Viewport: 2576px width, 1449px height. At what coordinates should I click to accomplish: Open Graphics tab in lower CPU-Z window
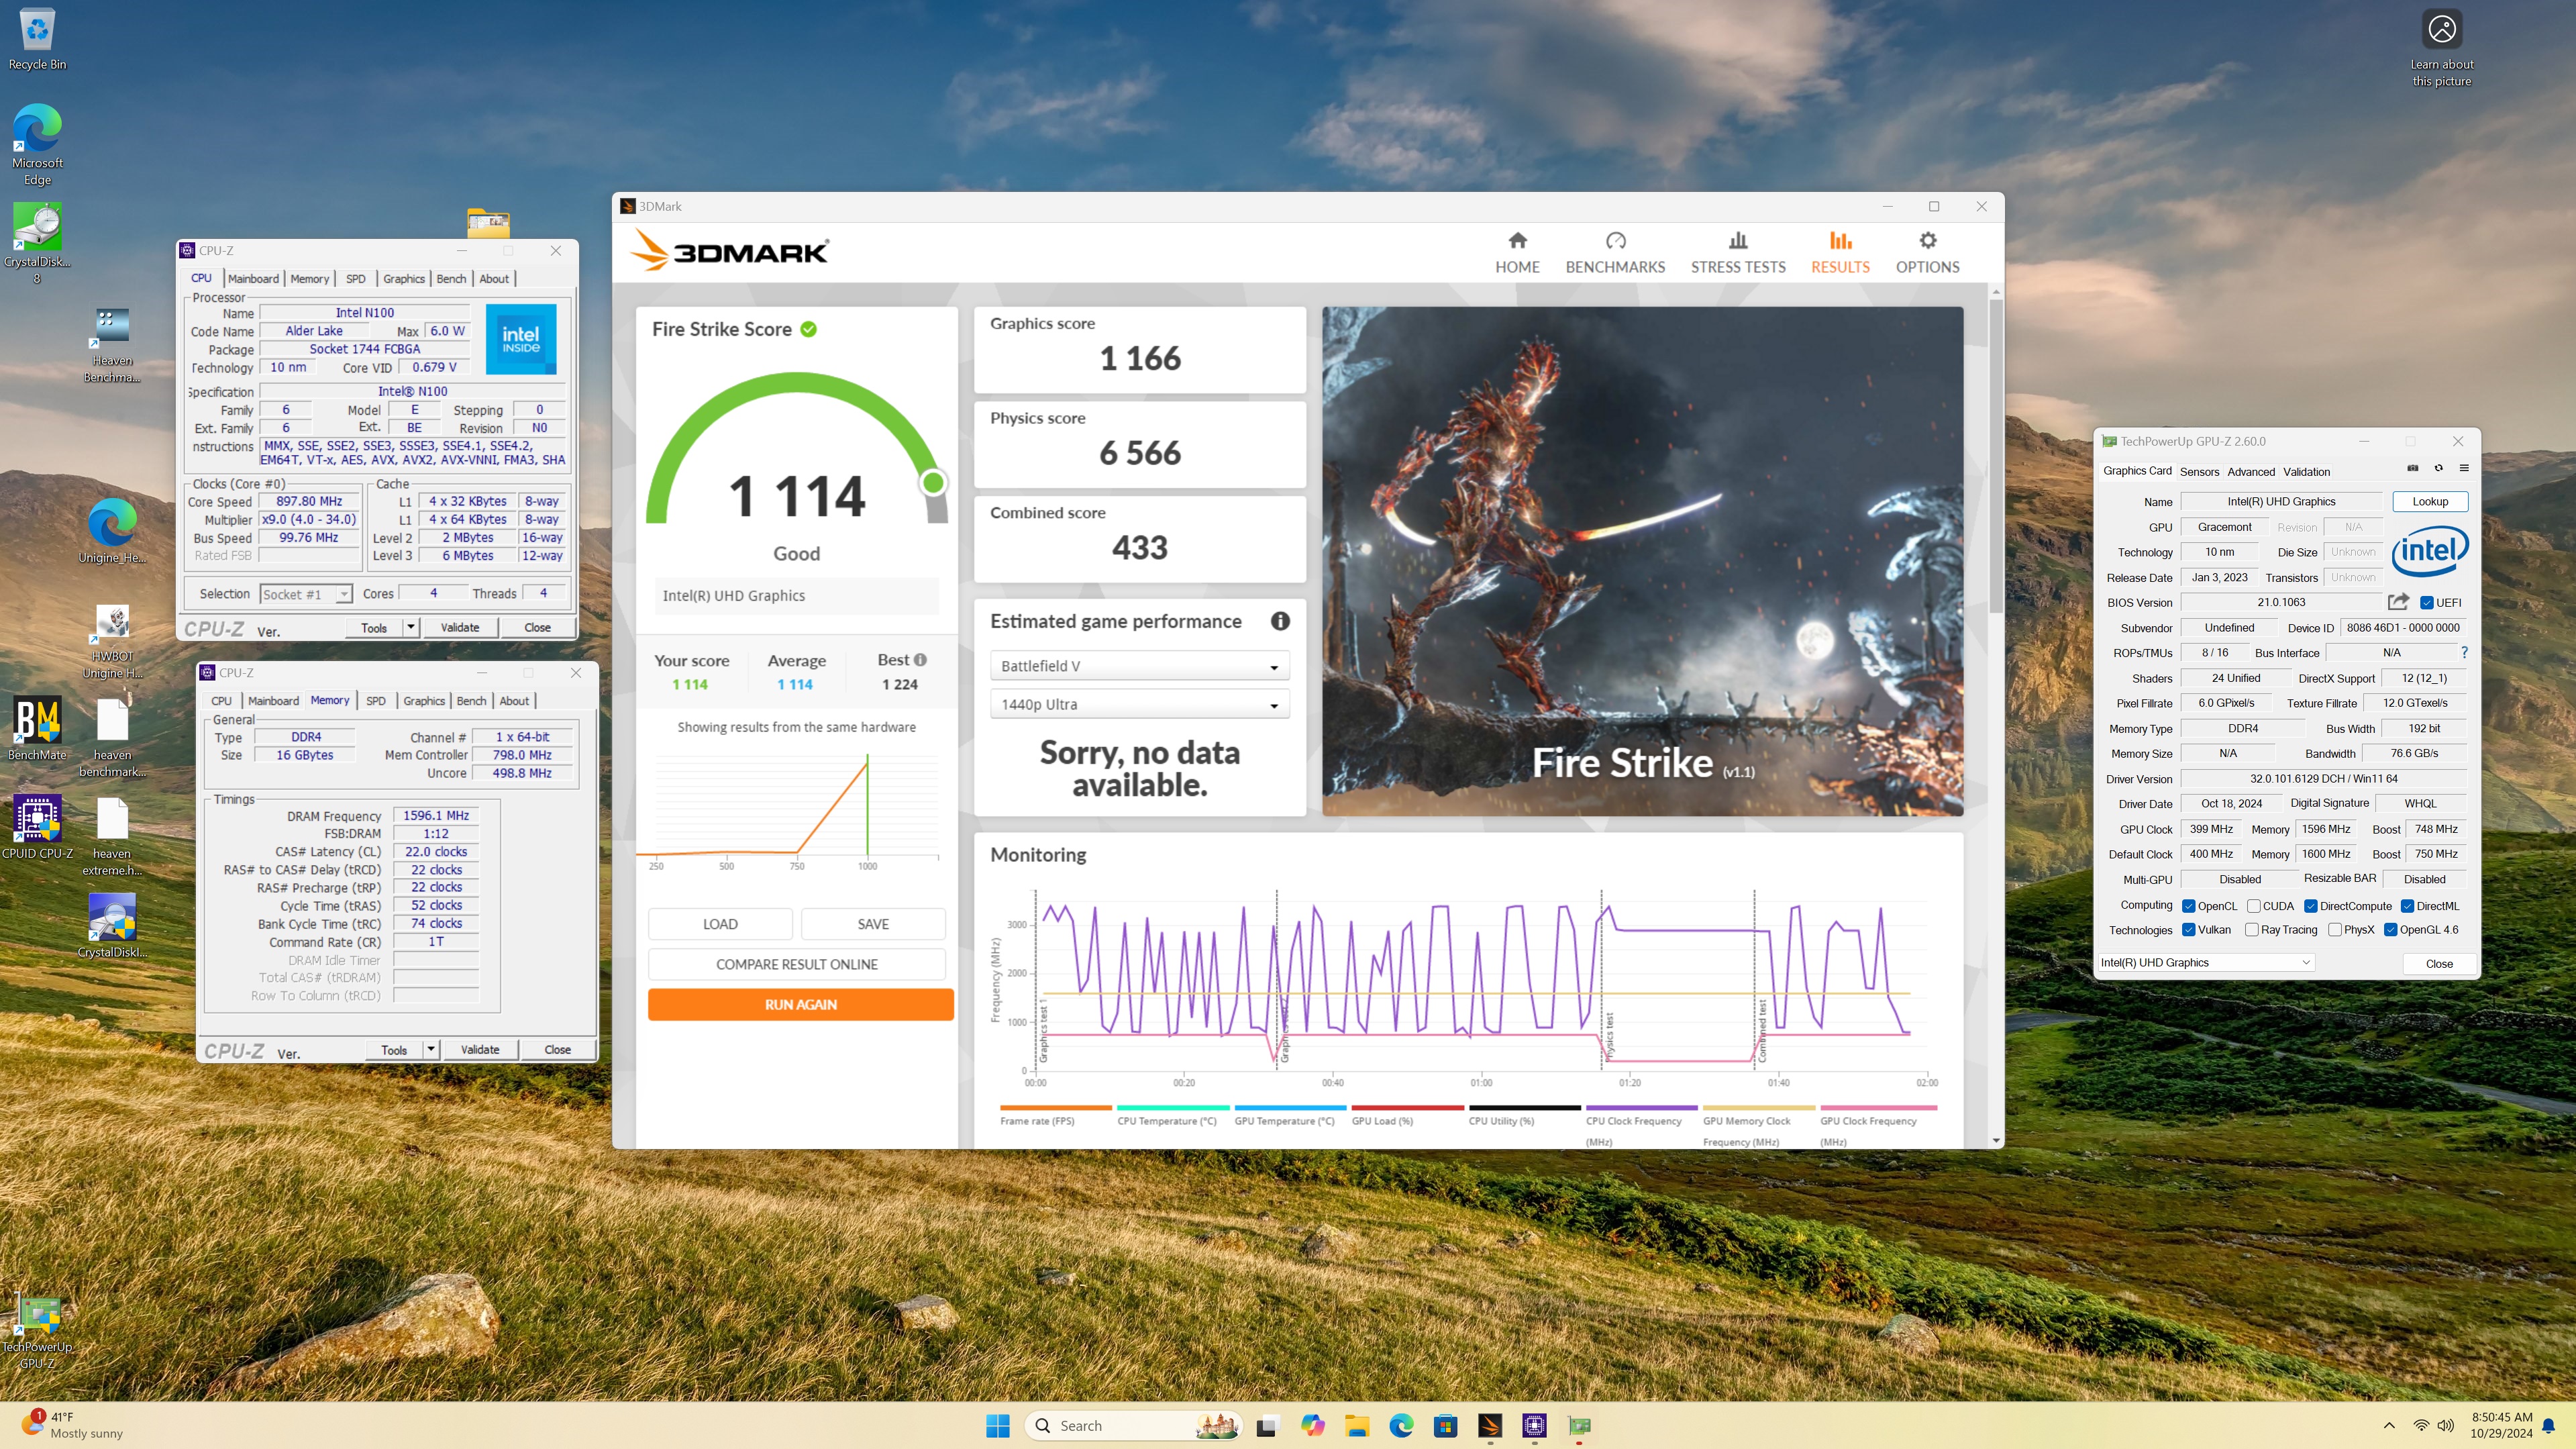tap(424, 701)
